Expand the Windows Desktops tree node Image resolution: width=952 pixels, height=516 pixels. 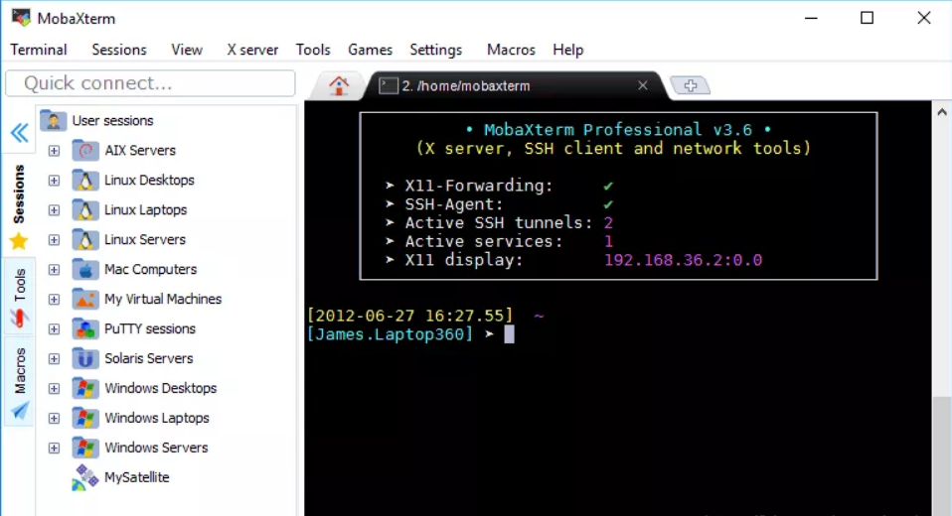click(x=54, y=389)
